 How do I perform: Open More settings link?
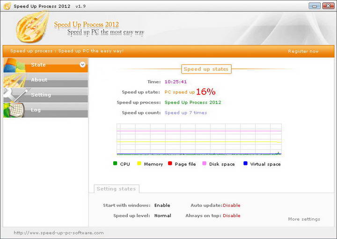tap(304, 219)
